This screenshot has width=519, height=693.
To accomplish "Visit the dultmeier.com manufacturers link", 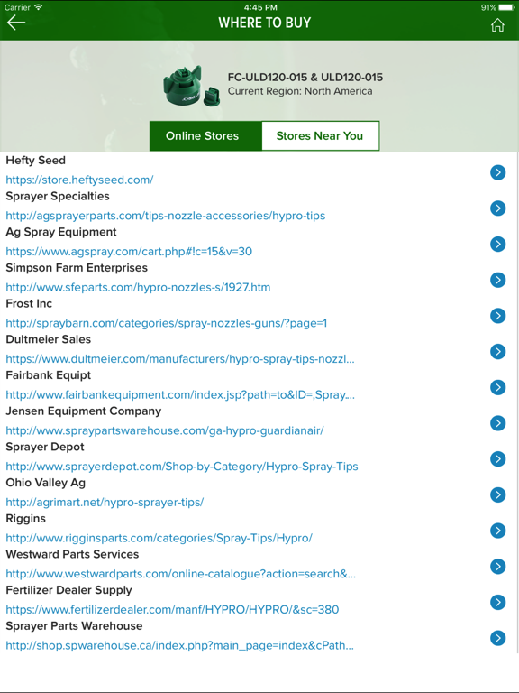I will [x=180, y=359].
